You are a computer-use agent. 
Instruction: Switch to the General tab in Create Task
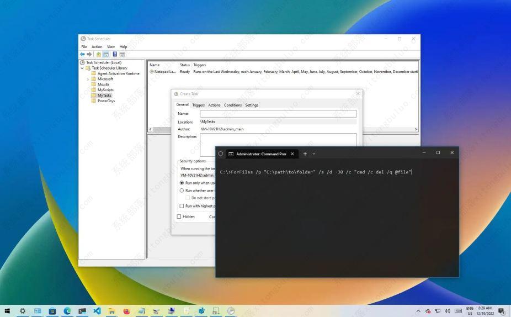coord(183,105)
